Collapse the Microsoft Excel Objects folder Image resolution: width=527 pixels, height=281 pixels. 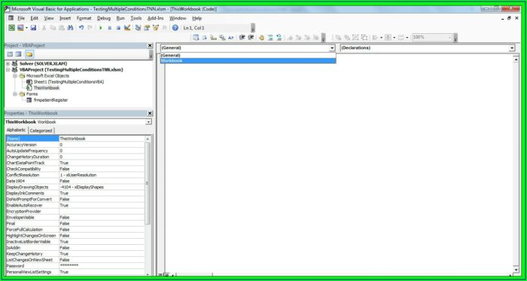pyautogui.click(x=15, y=75)
